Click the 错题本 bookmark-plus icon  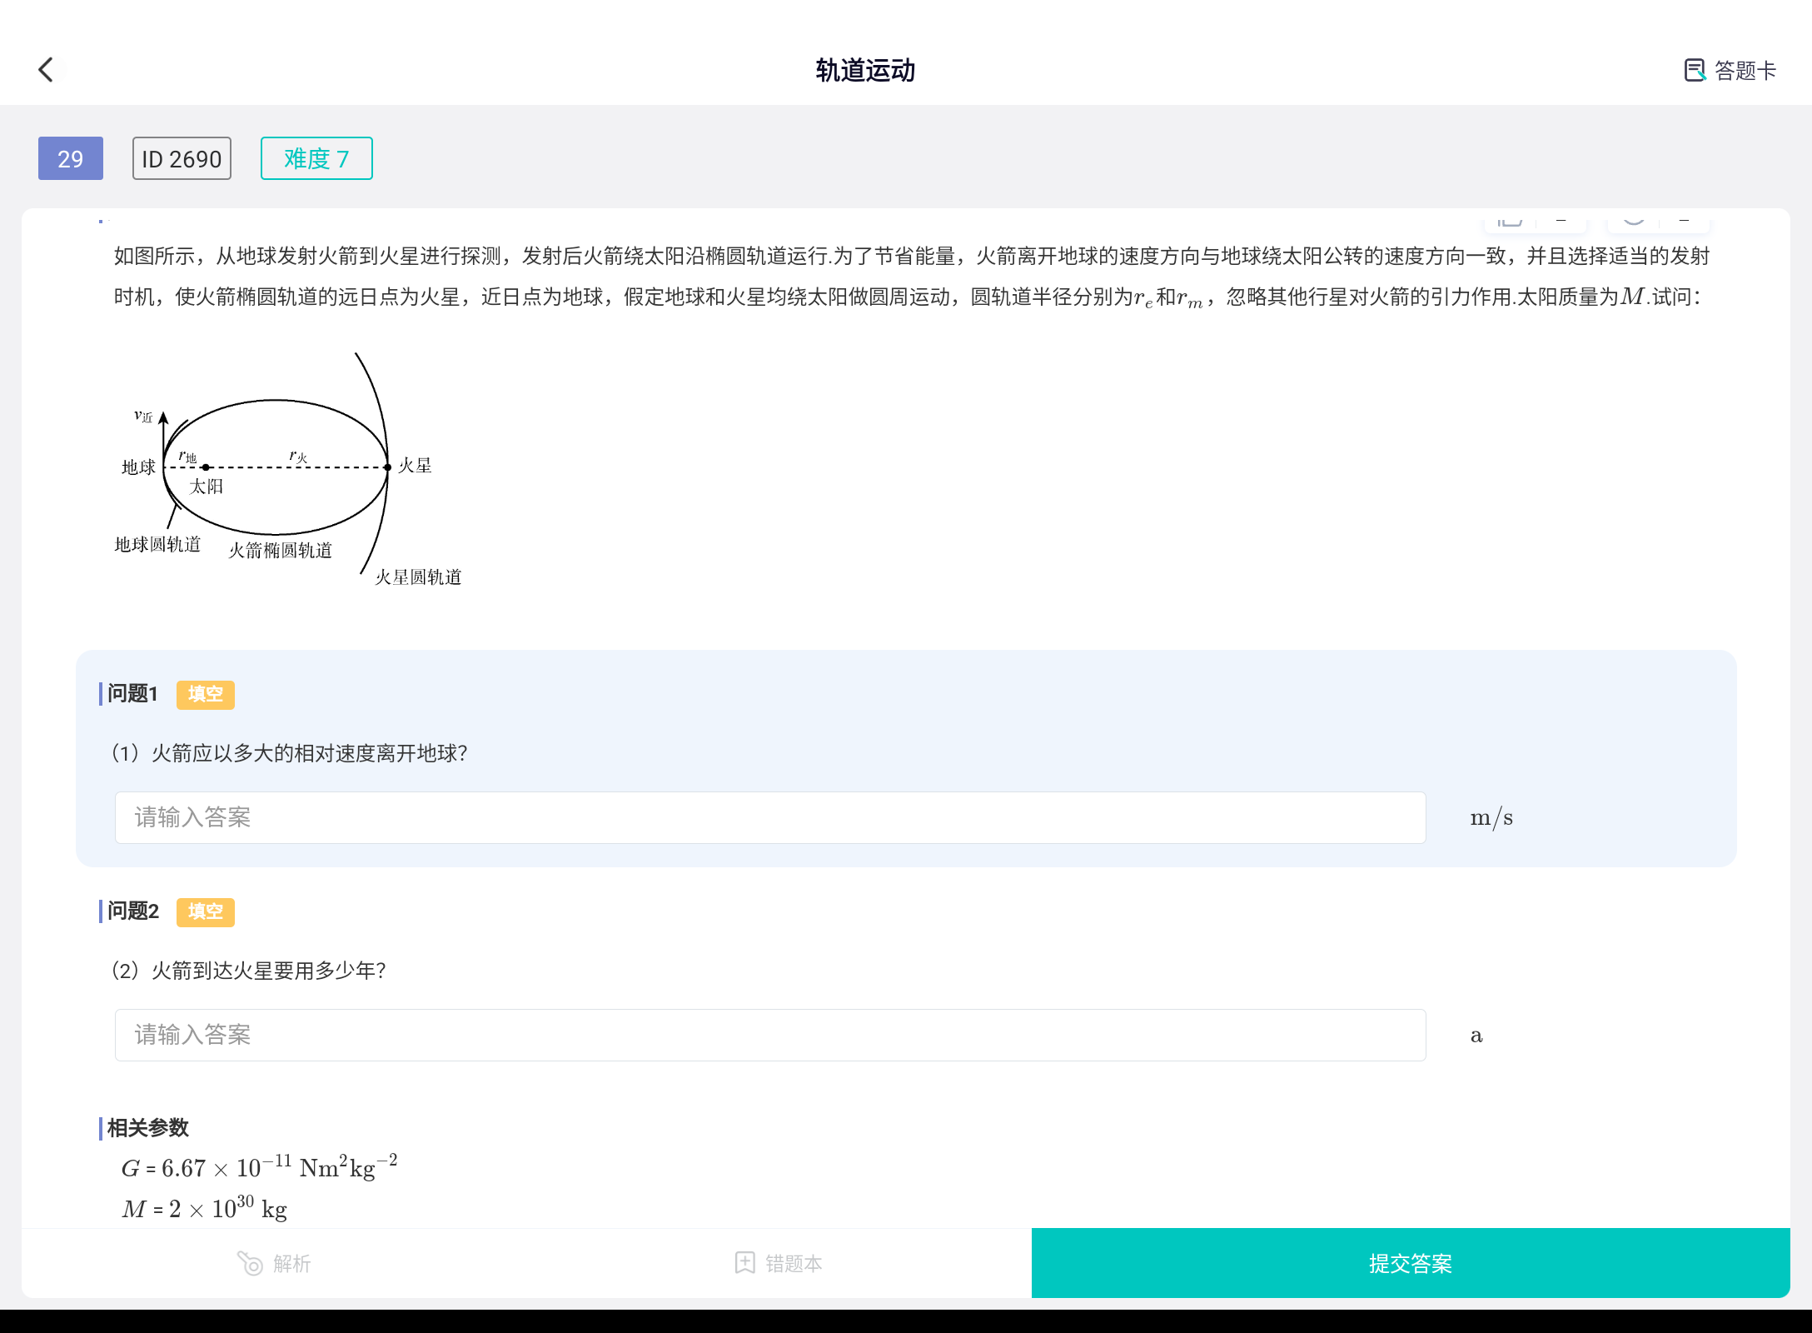coord(744,1263)
